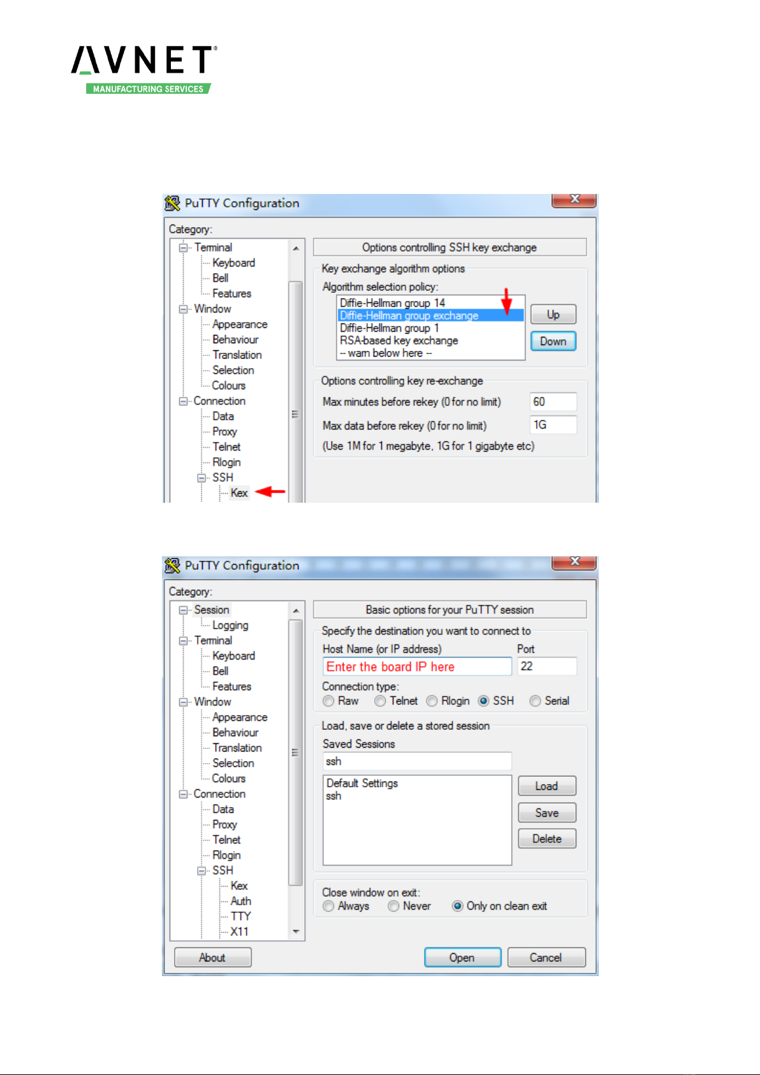Open Translation category in lower window

[x=237, y=748]
